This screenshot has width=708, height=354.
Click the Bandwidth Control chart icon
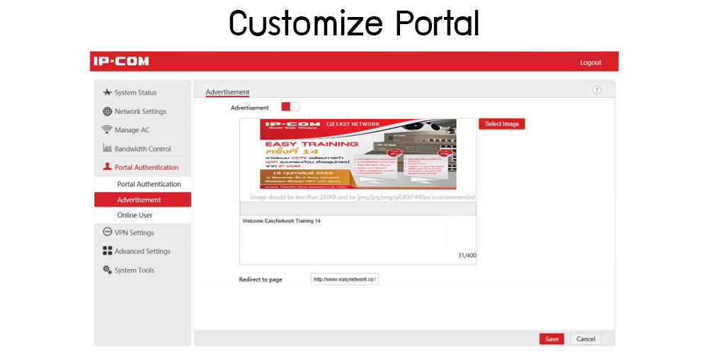(x=107, y=149)
